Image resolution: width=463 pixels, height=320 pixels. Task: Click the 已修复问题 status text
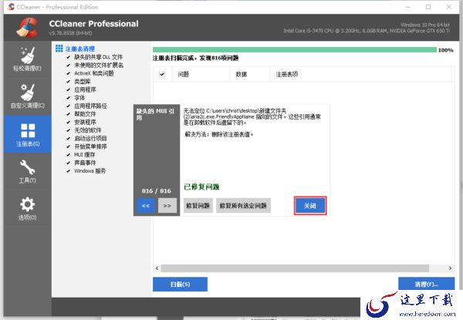click(x=201, y=187)
